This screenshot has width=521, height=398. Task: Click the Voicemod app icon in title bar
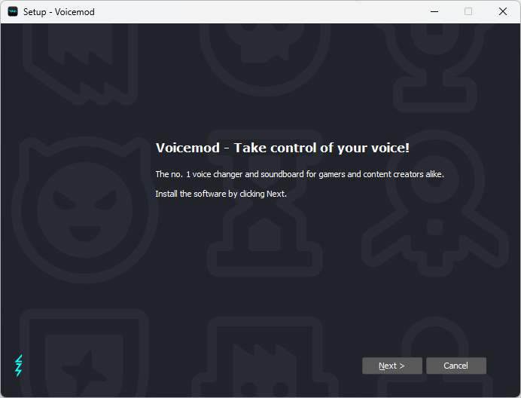tap(13, 11)
